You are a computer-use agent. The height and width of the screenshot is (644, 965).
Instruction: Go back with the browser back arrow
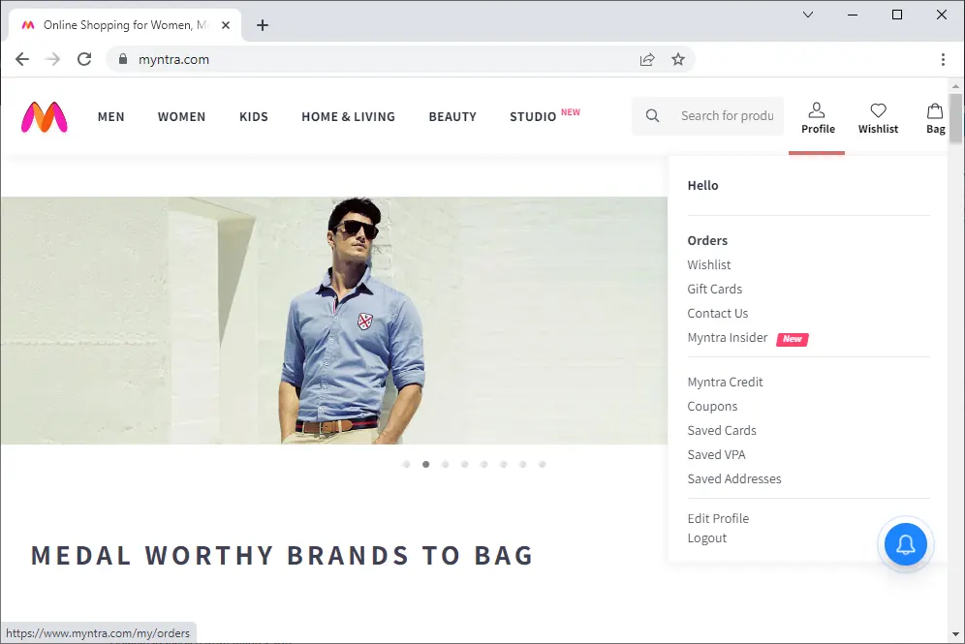[22, 59]
